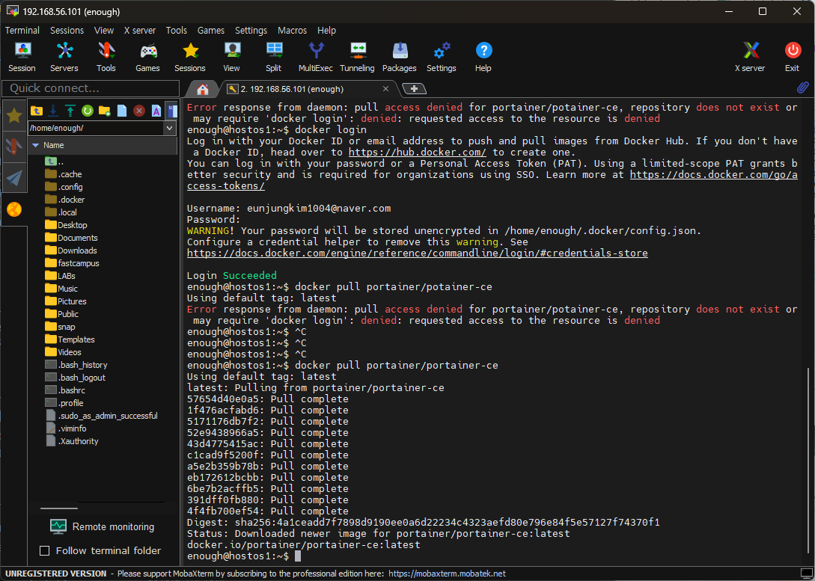Refresh the SFTP folder with green icon
815x581 pixels.
click(88, 110)
